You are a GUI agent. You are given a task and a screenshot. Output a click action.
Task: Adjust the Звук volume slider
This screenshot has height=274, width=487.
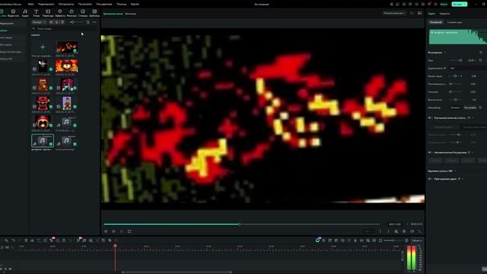(456, 60)
